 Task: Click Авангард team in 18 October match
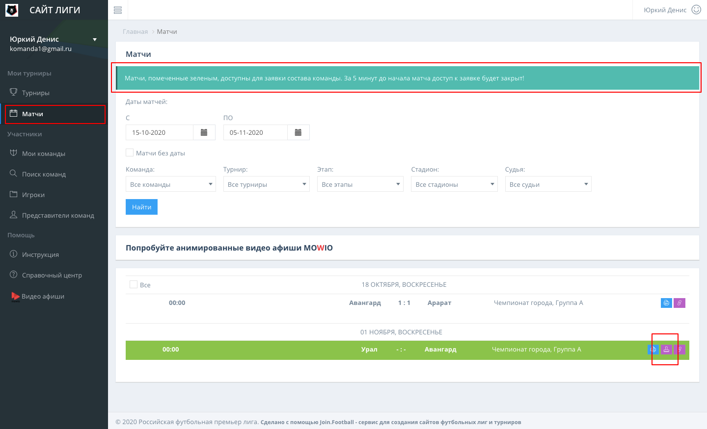[x=365, y=303]
